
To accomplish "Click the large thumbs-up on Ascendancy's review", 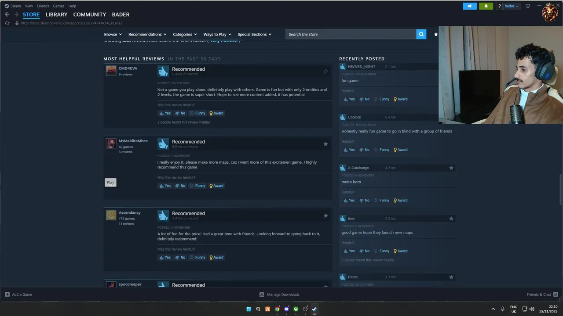I will coord(163,215).
